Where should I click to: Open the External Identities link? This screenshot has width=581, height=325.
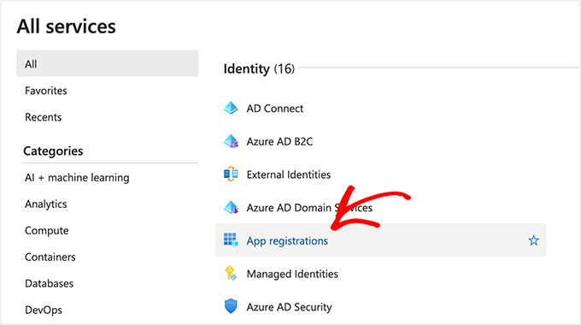point(289,174)
